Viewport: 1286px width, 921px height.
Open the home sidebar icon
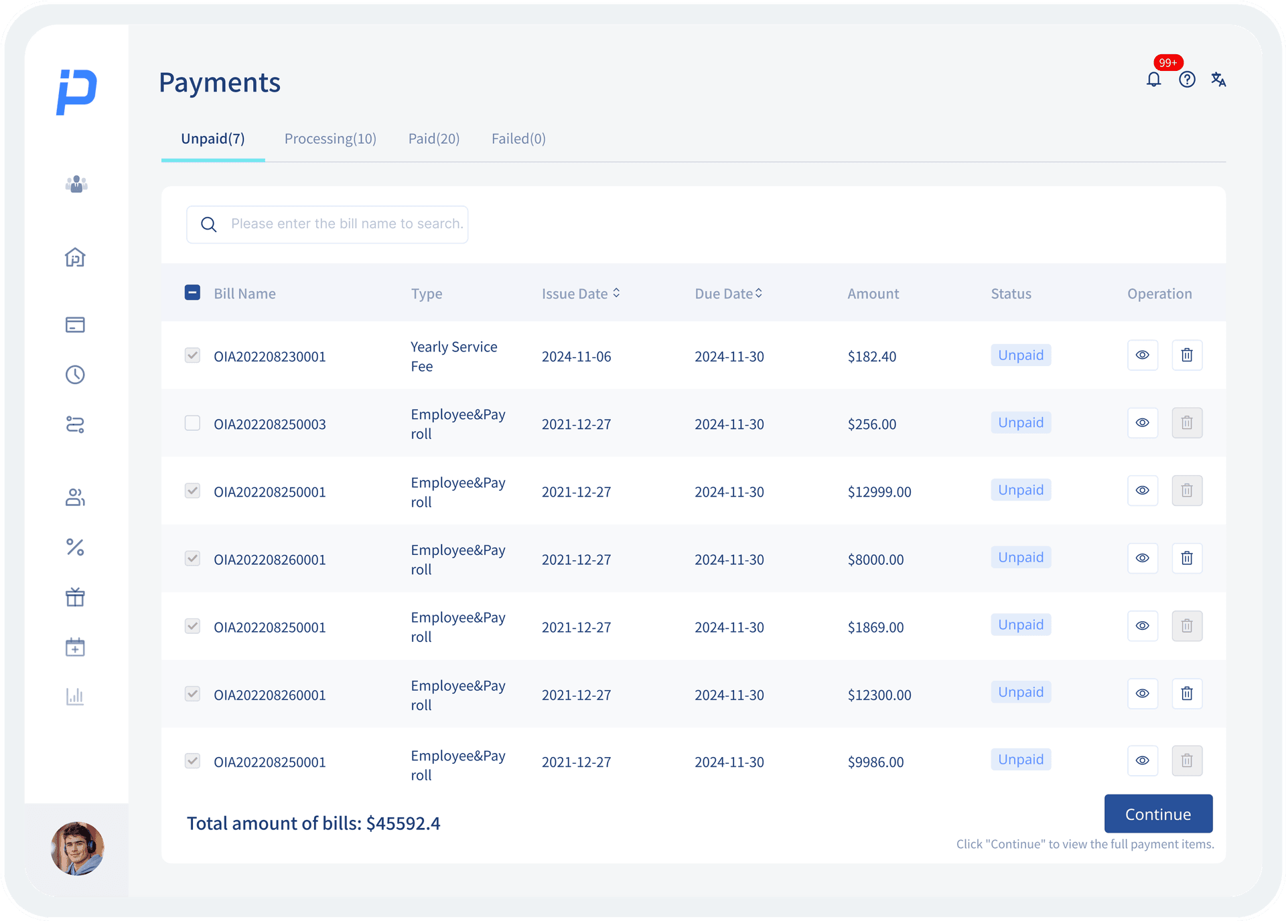(x=75, y=258)
